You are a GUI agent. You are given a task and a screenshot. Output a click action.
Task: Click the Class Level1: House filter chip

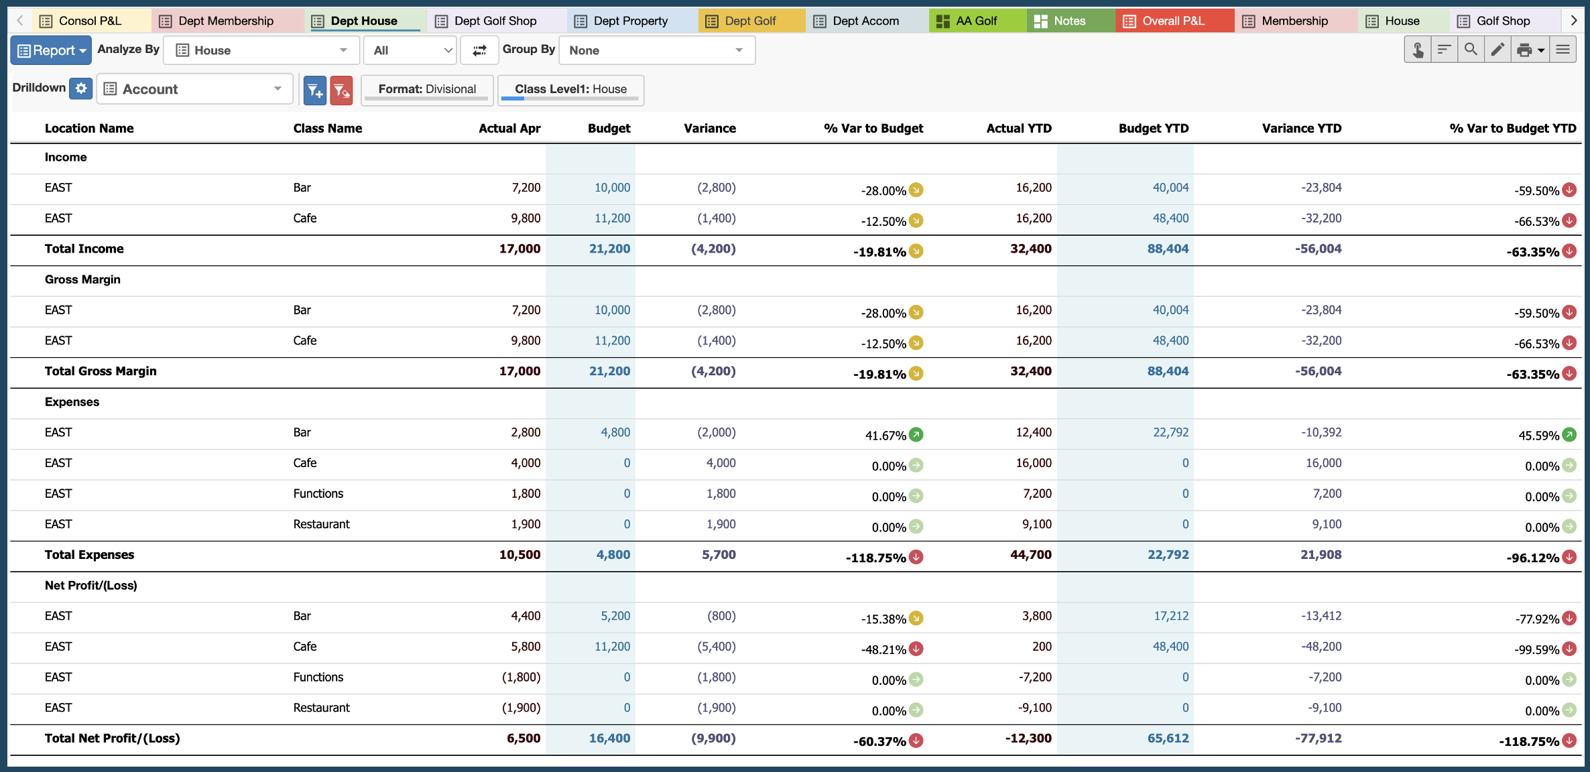tap(570, 90)
